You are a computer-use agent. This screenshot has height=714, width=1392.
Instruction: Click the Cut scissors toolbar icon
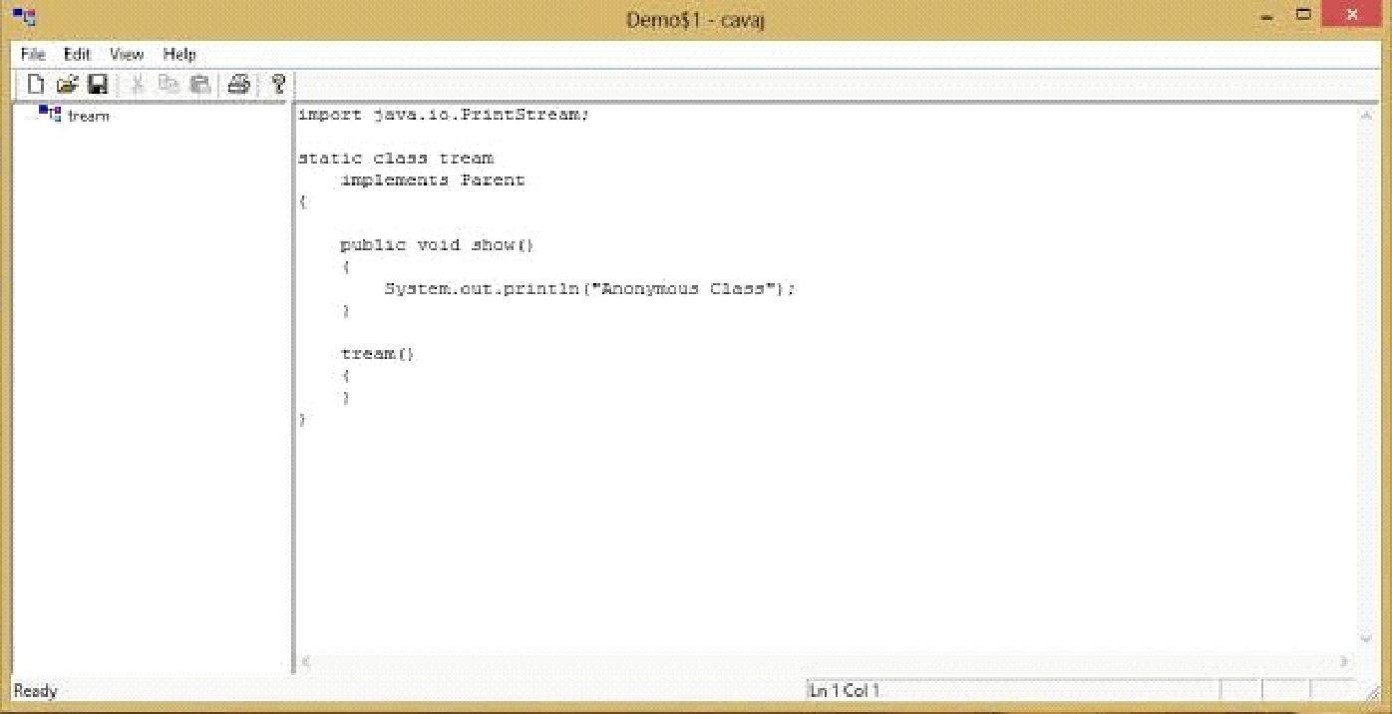139,85
